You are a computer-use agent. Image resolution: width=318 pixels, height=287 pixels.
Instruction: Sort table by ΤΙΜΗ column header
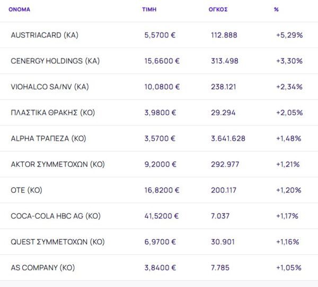point(149,10)
